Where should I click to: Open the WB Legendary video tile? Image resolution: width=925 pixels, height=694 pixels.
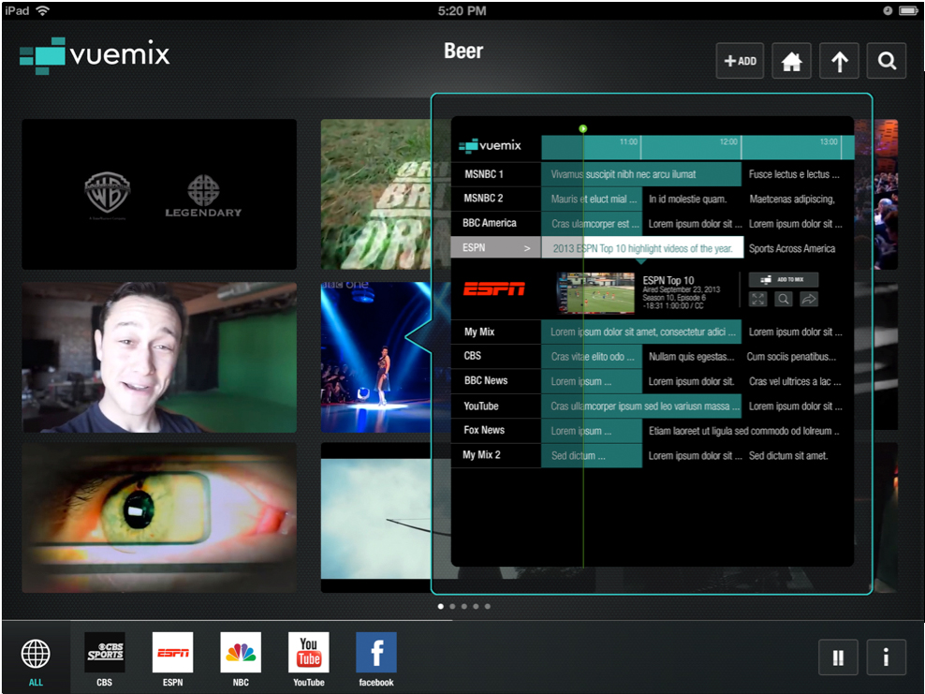click(x=159, y=194)
